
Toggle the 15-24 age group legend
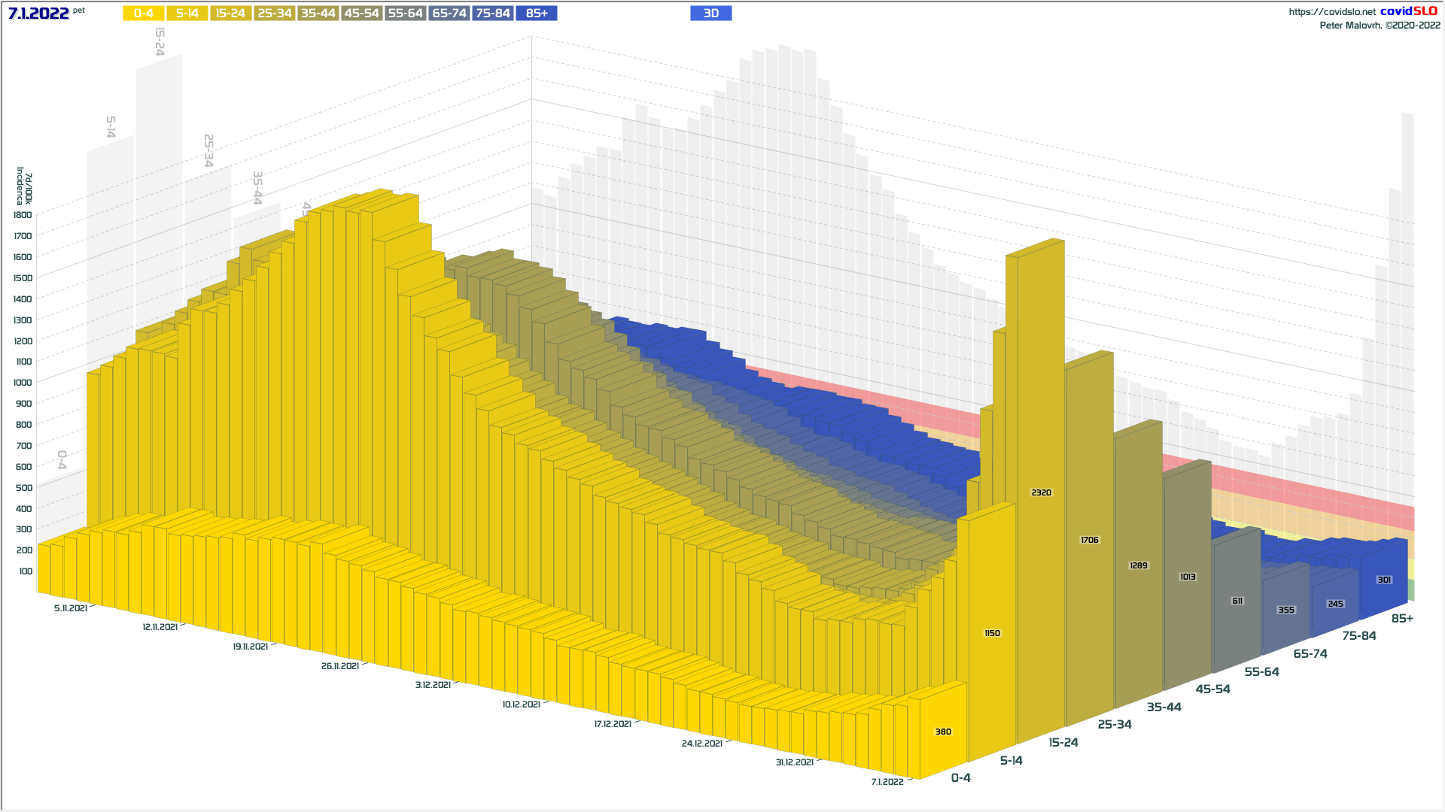[x=230, y=14]
